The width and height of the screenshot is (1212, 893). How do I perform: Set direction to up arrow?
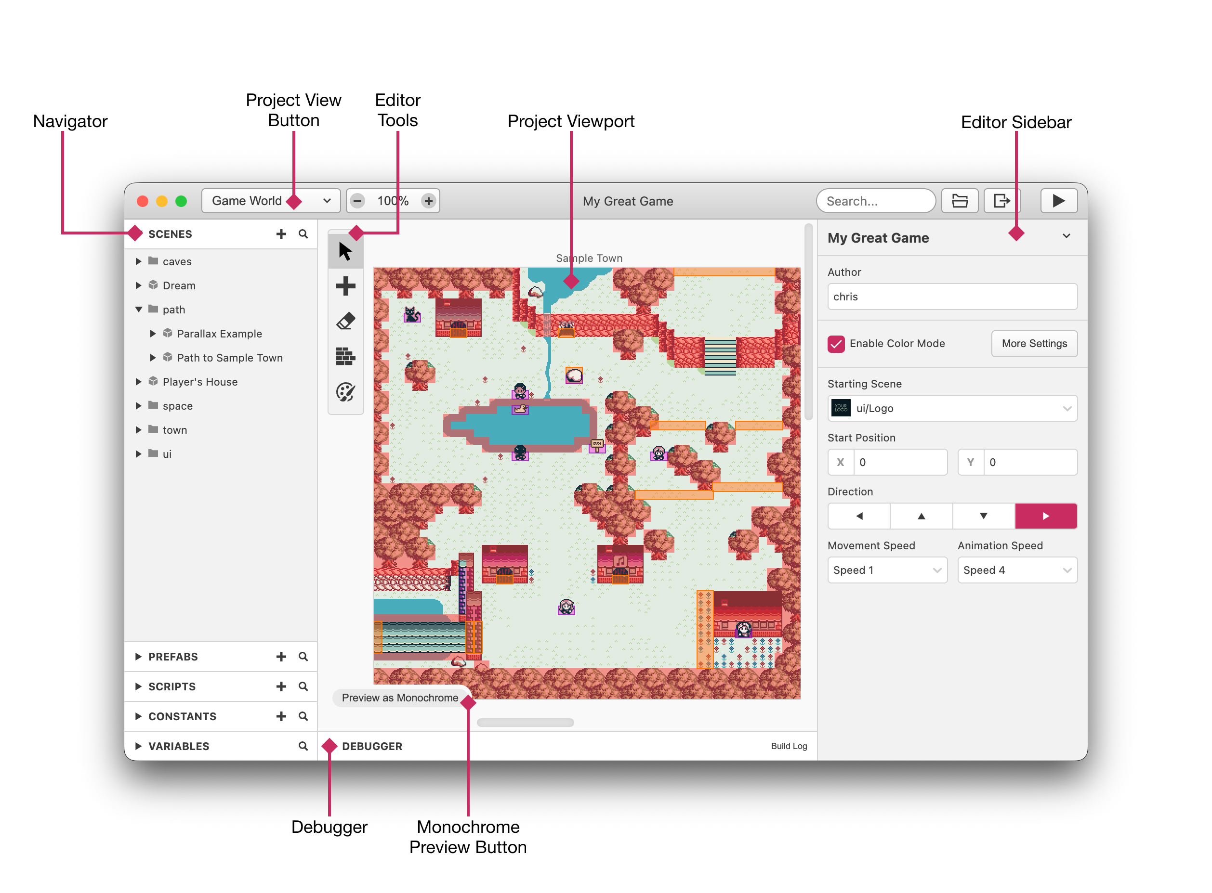click(921, 516)
